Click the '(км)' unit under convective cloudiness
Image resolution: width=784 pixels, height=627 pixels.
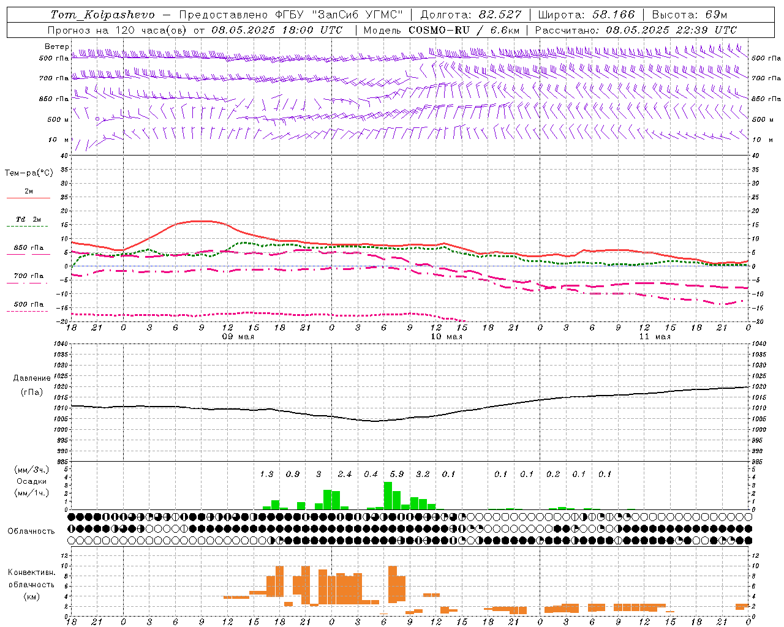(x=32, y=596)
